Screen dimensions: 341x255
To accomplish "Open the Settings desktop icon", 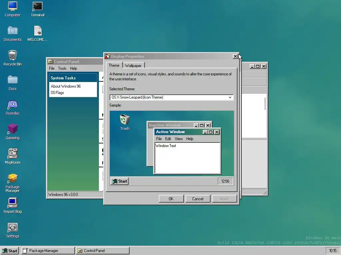I will (12, 230).
